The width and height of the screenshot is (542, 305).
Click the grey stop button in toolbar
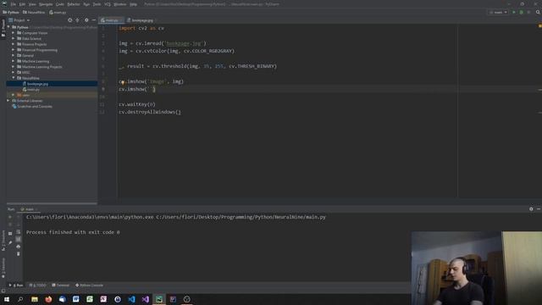(528, 12)
